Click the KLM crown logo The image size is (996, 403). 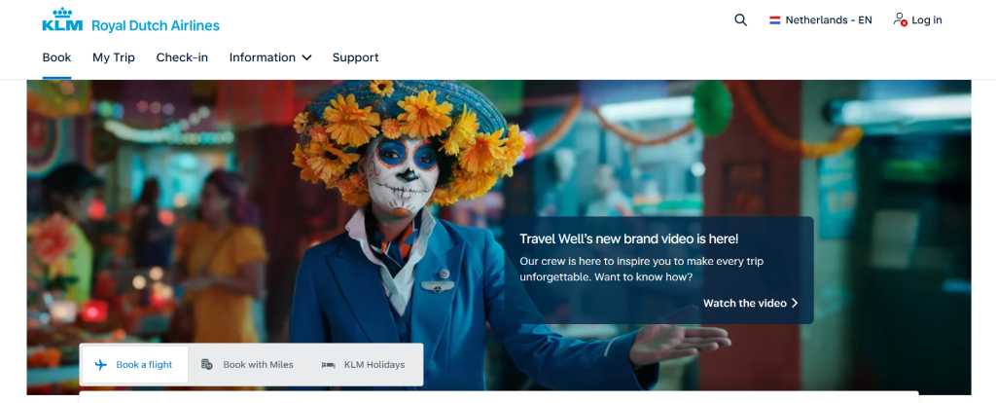63,20
